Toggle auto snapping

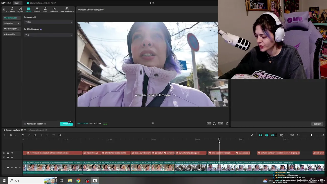(x=267, y=135)
